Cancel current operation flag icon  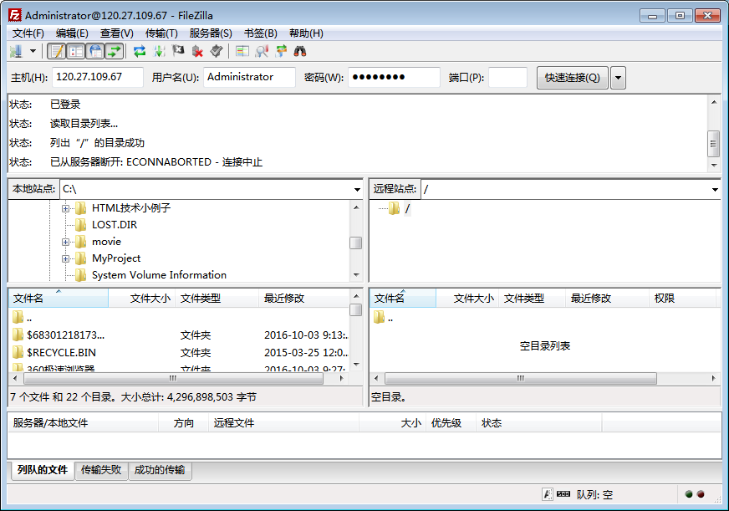tap(178, 51)
